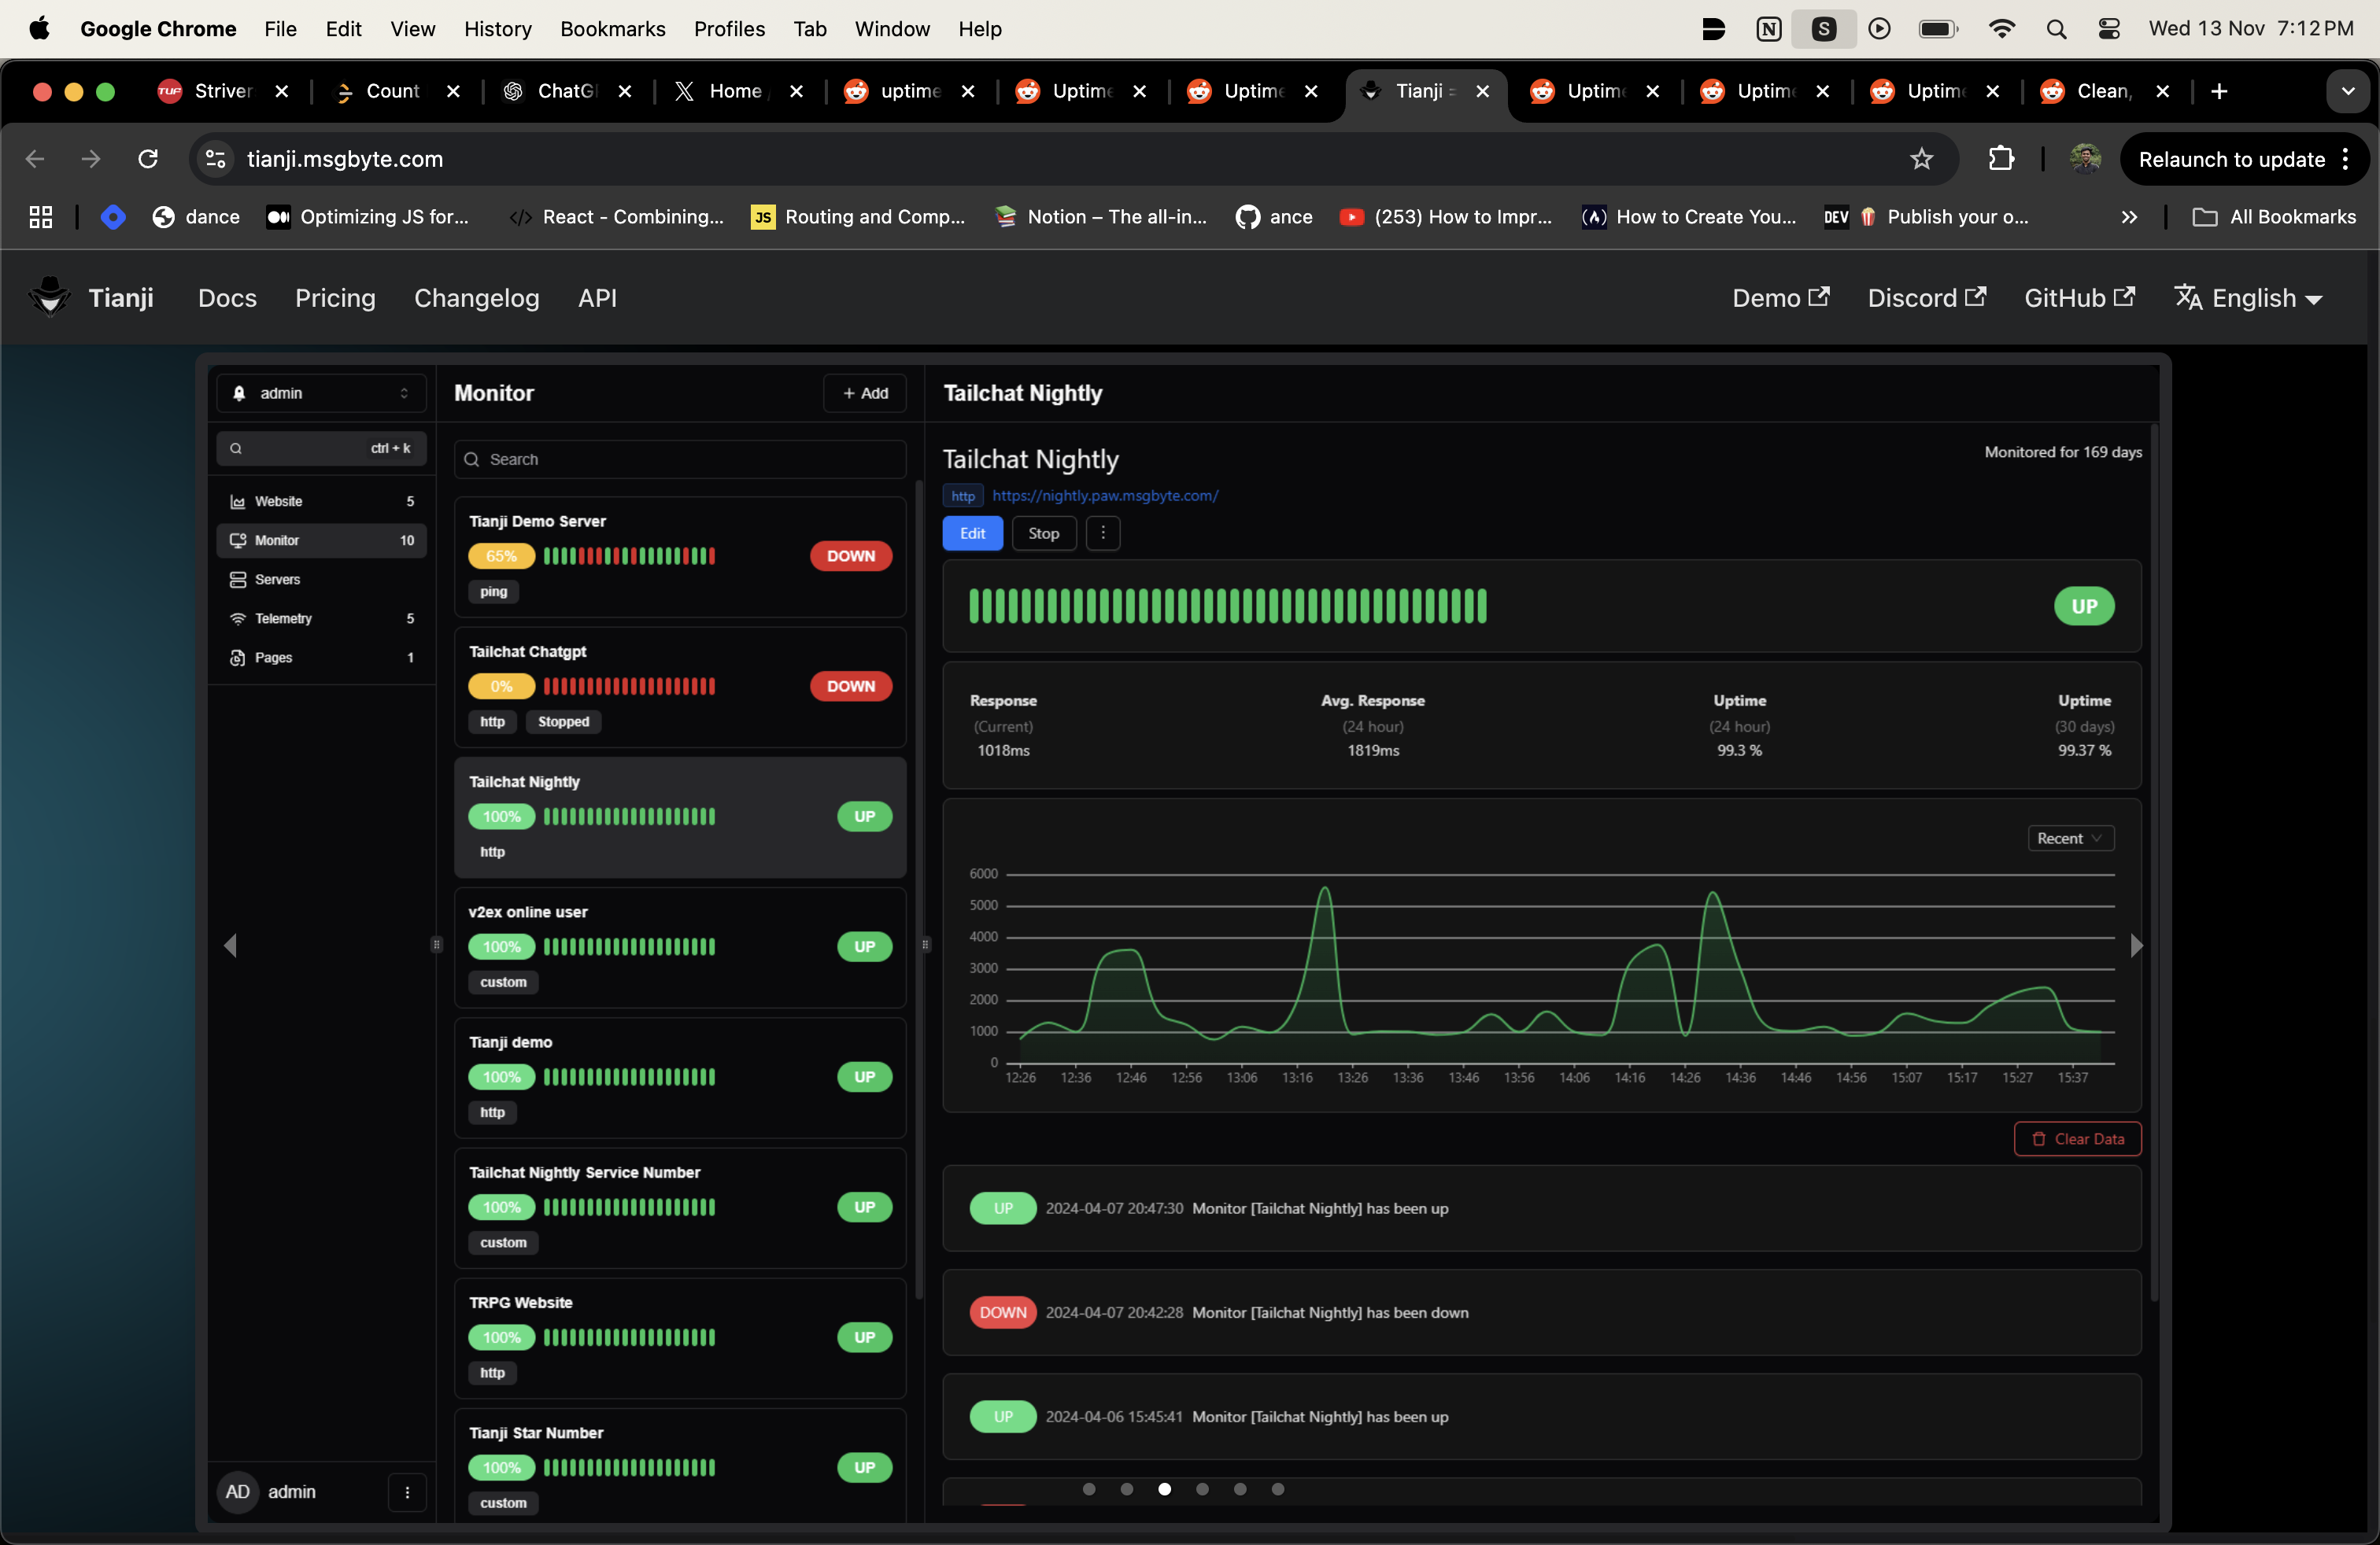
Task: Open the Relaunch to update menu dots
Action: (2345, 160)
